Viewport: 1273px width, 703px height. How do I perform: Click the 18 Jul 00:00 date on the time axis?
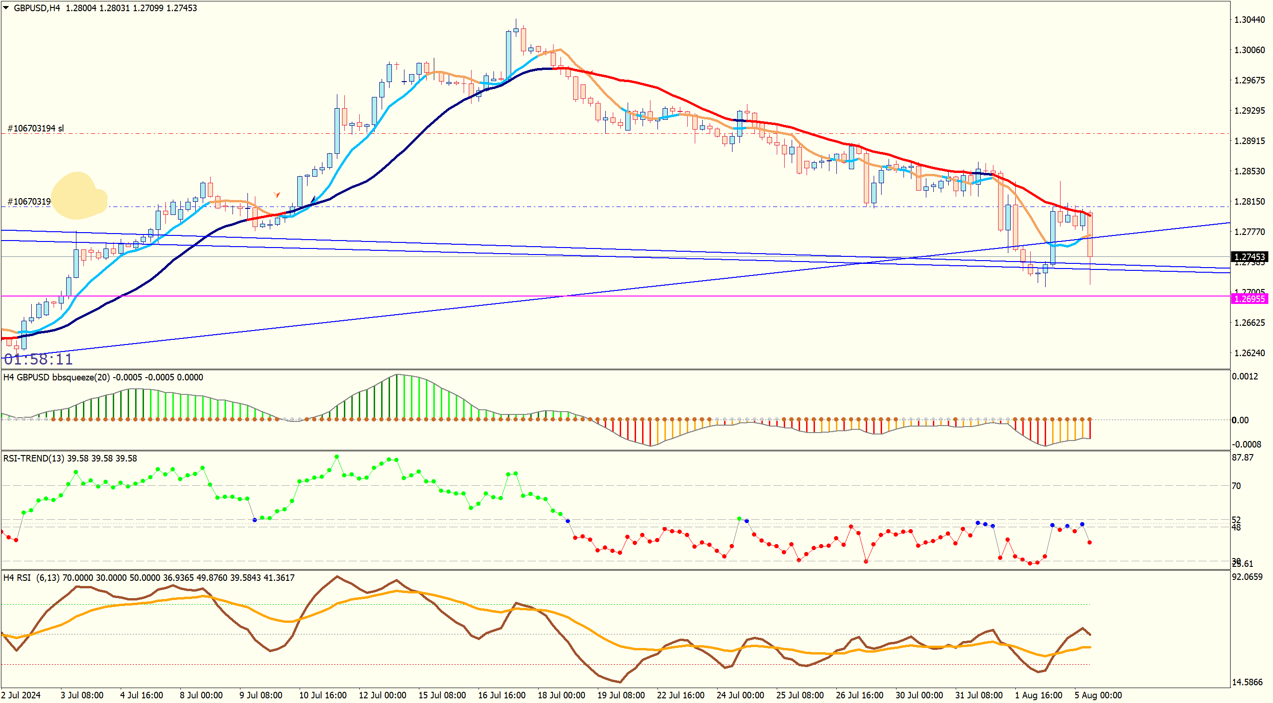coord(561,695)
